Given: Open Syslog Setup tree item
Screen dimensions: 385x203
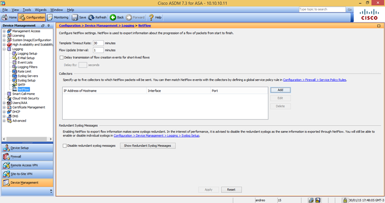Looking at the screenshot, I should point(26,80).
